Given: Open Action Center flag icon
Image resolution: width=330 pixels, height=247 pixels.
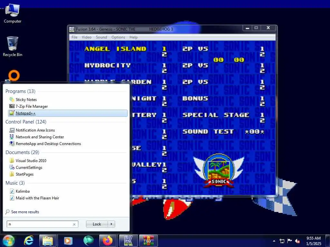Looking at the screenshot, I should (x=290, y=241).
